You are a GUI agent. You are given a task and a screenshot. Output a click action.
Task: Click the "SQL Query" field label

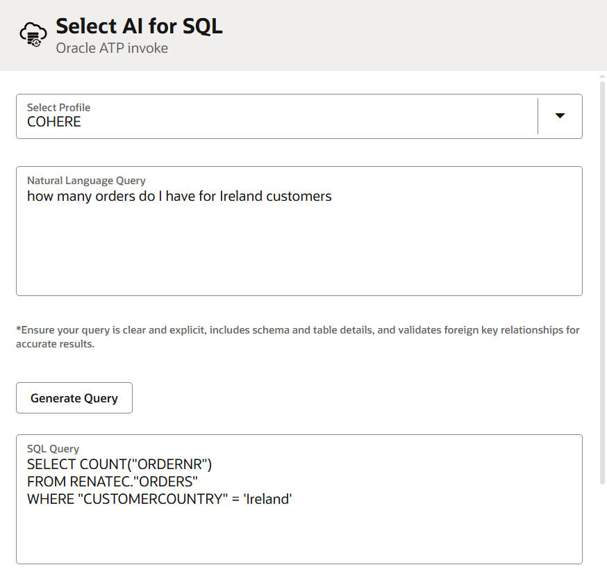click(53, 449)
